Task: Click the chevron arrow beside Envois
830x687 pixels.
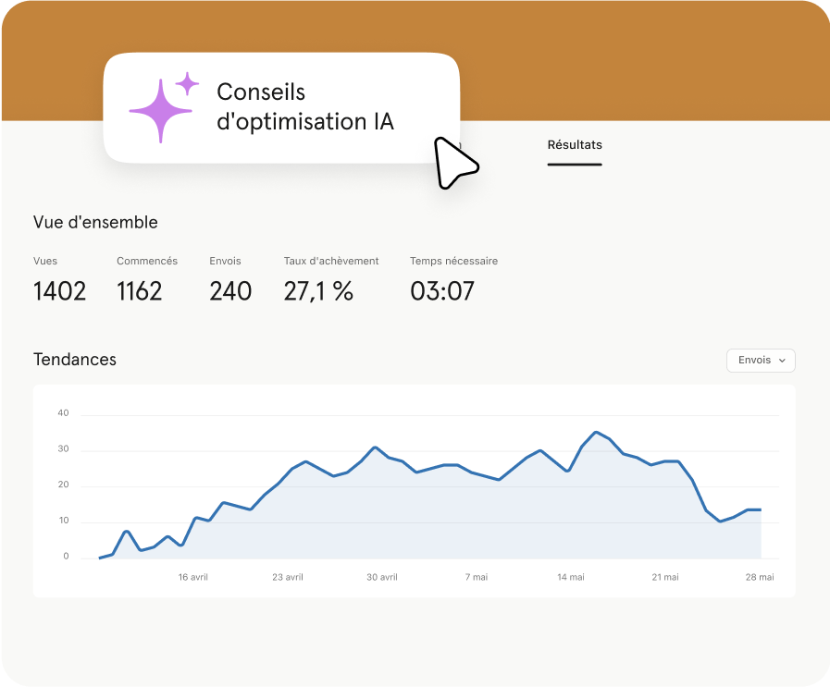Action: tap(782, 361)
